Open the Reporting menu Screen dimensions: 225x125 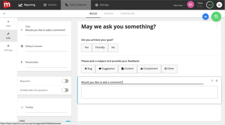[27, 5]
